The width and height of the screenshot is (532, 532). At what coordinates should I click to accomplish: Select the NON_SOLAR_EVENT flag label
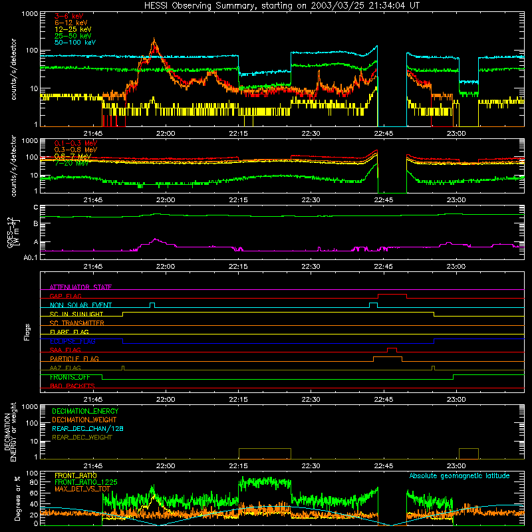click(80, 305)
